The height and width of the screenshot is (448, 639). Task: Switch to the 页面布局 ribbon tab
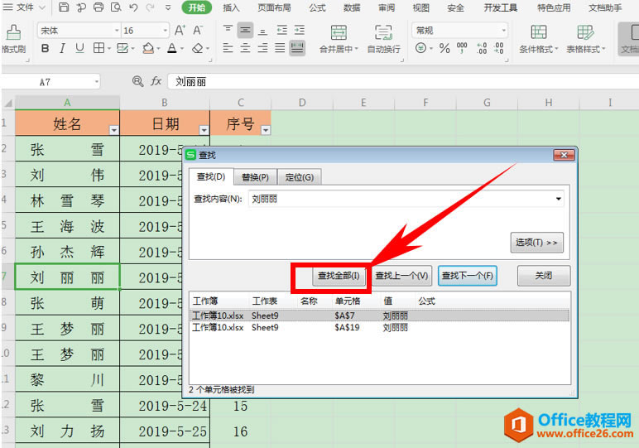tap(274, 7)
